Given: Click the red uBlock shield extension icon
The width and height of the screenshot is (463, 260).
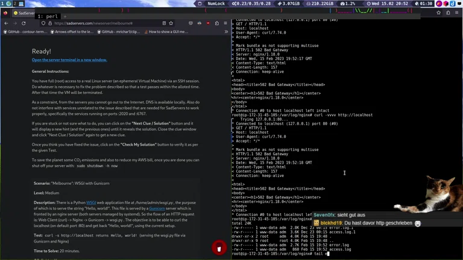Looking at the screenshot, I should click(208, 23).
